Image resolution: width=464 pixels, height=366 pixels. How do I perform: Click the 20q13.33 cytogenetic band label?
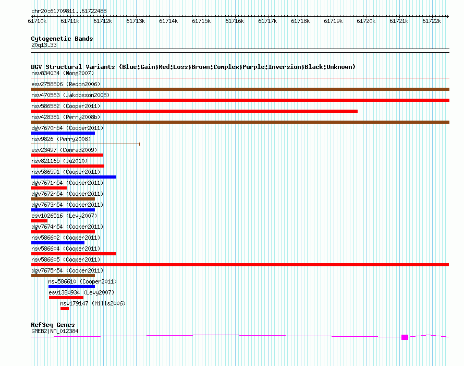44,45
